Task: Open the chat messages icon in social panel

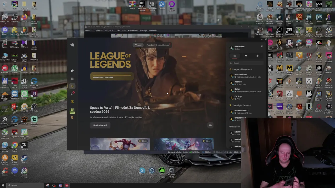Action: pyautogui.click(x=246, y=56)
